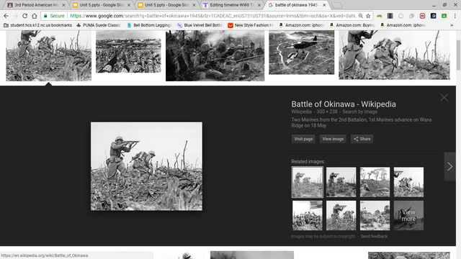The width and height of the screenshot is (461, 259).
Task: Close the Editing timeline WWII tab
Action: [259, 5]
